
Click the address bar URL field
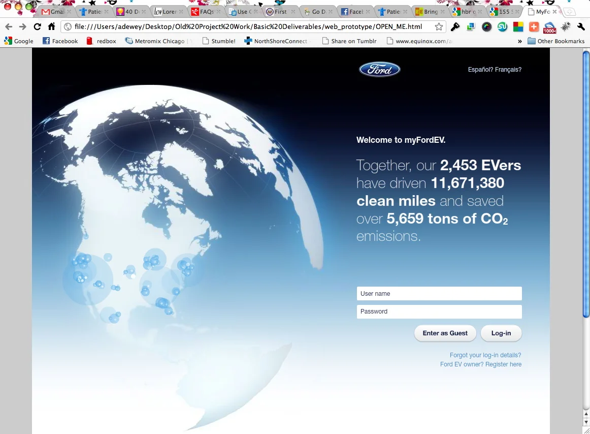coord(248,27)
